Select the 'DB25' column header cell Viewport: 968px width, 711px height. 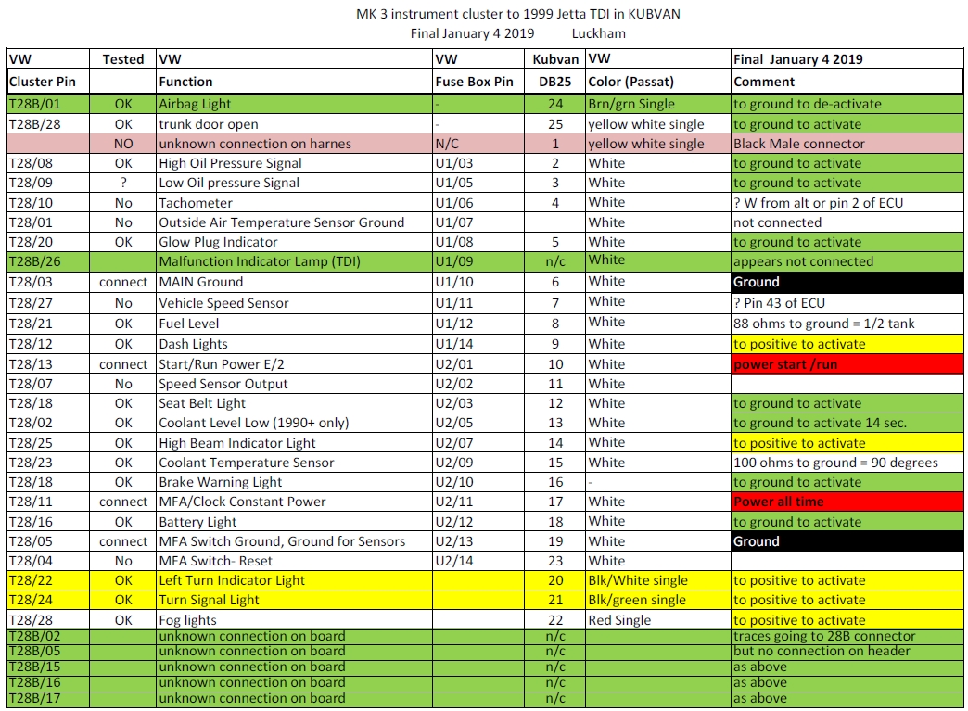tap(555, 82)
